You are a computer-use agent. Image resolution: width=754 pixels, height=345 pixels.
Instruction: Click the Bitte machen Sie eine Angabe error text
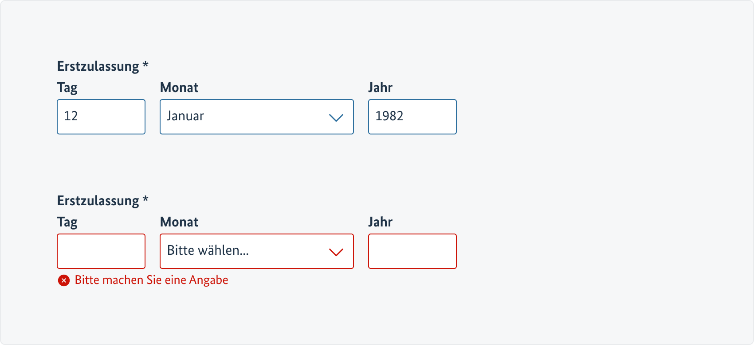coord(151,280)
